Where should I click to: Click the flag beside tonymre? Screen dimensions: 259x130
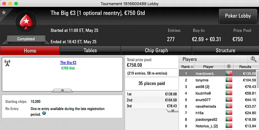click(x=229, y=80)
